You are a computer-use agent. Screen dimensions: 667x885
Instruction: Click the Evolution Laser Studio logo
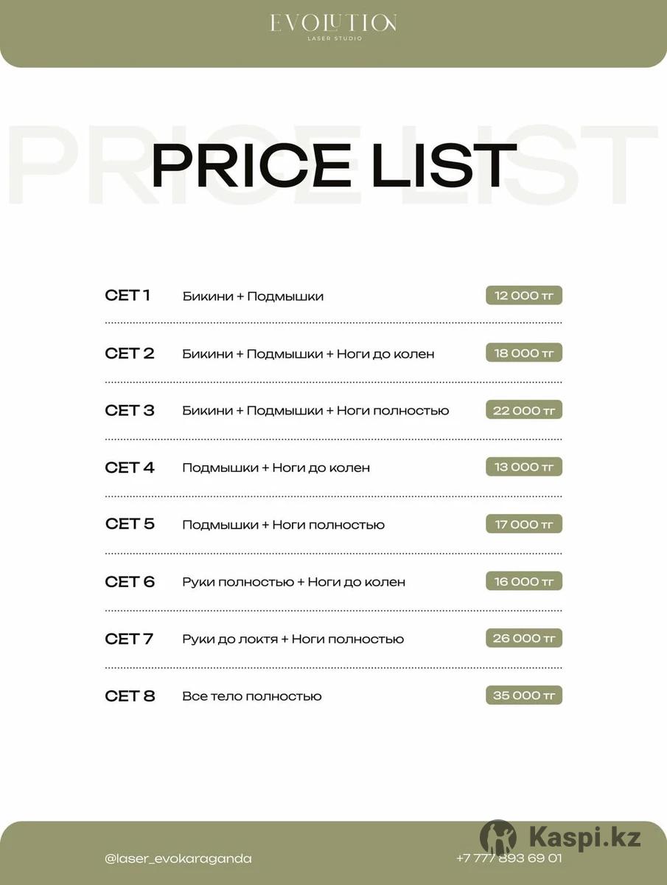[x=333, y=25]
